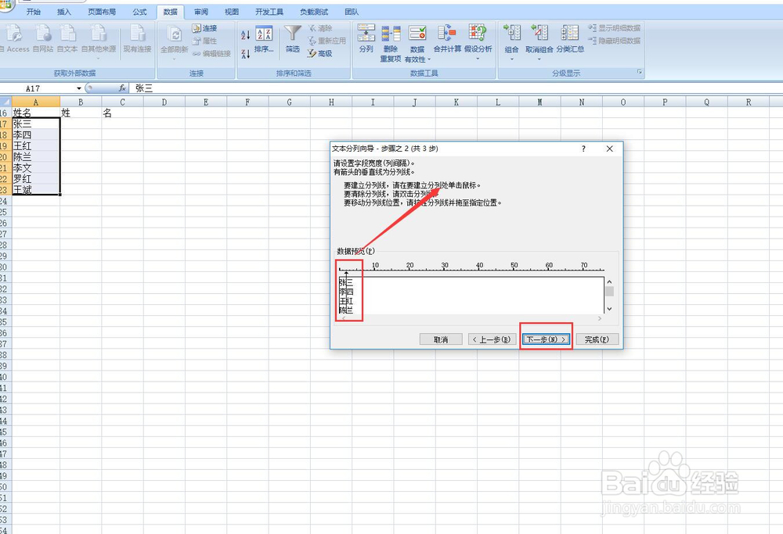This screenshot has width=783, height=534.
Task: Click the 合并计算 consolidate icon
Action: coord(447,39)
